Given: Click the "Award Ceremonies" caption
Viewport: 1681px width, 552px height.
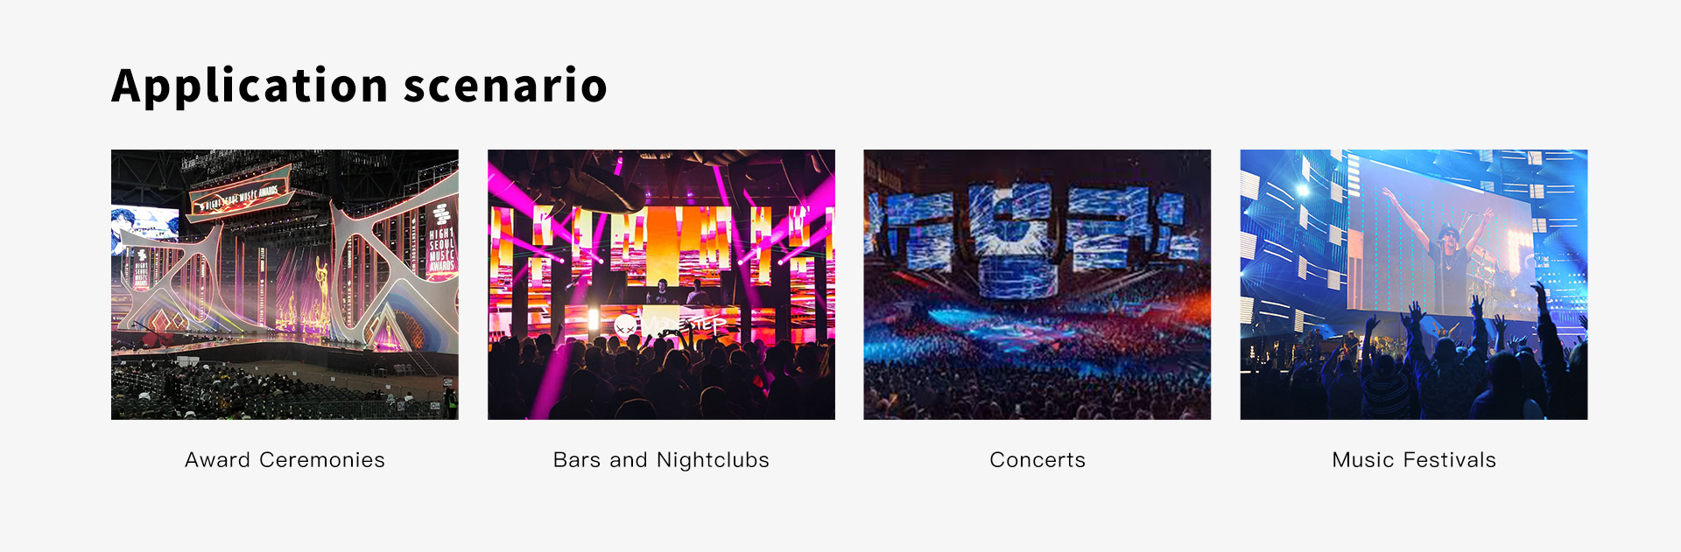Looking at the screenshot, I should (285, 460).
